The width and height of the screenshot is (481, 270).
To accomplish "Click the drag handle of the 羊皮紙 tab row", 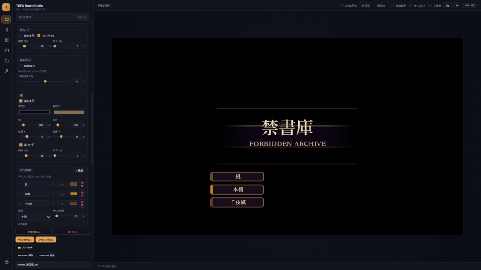I will click(20, 203).
